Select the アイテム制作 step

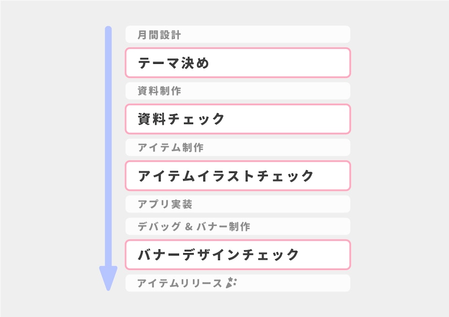tap(237, 147)
